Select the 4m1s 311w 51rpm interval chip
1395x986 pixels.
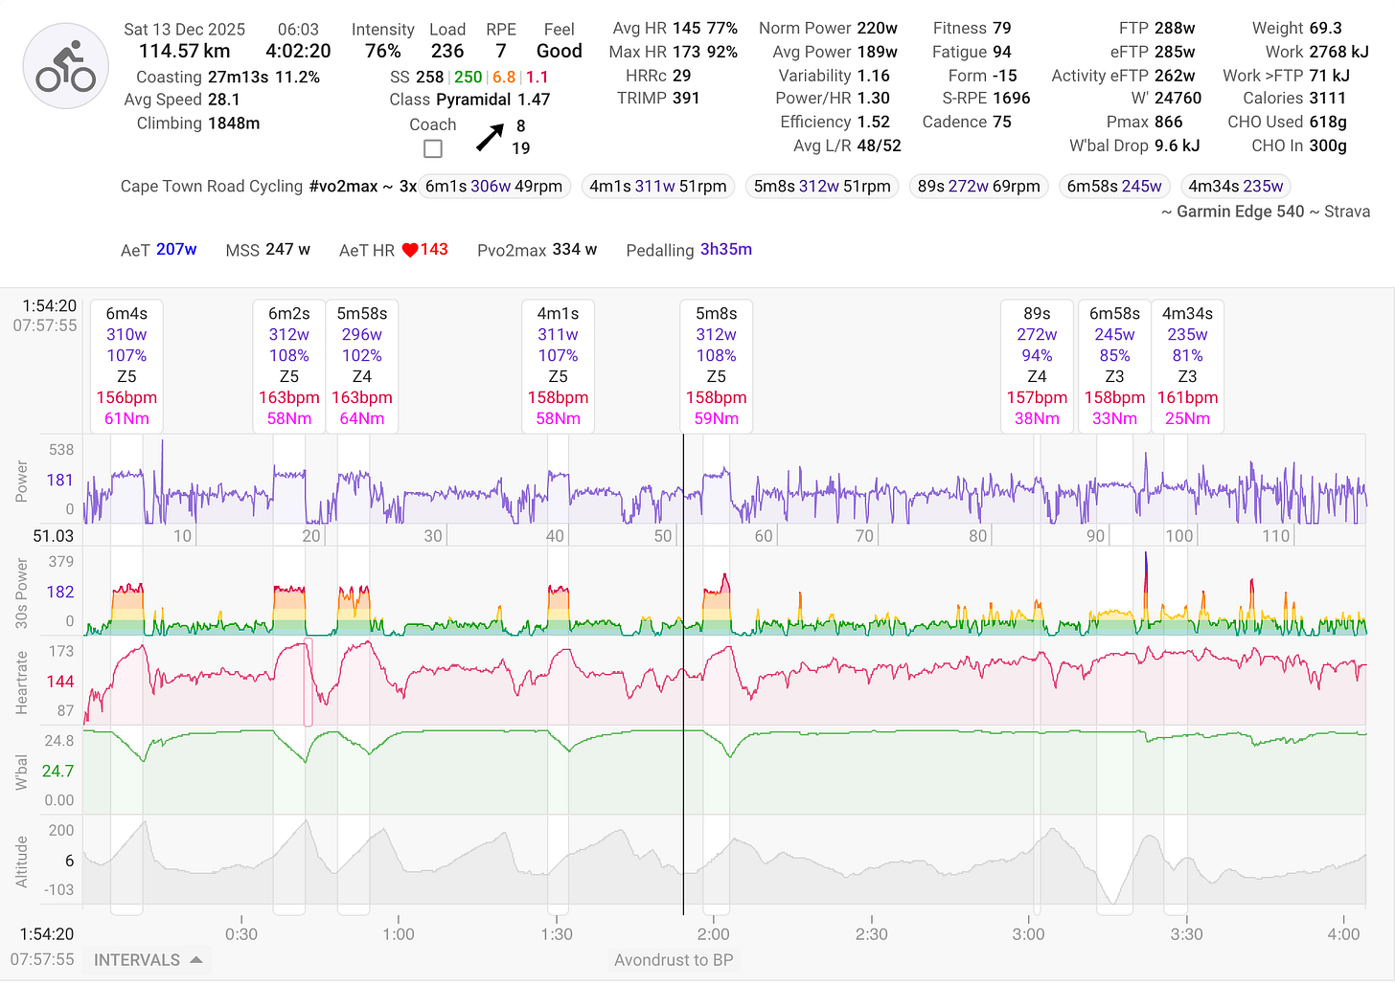click(658, 186)
